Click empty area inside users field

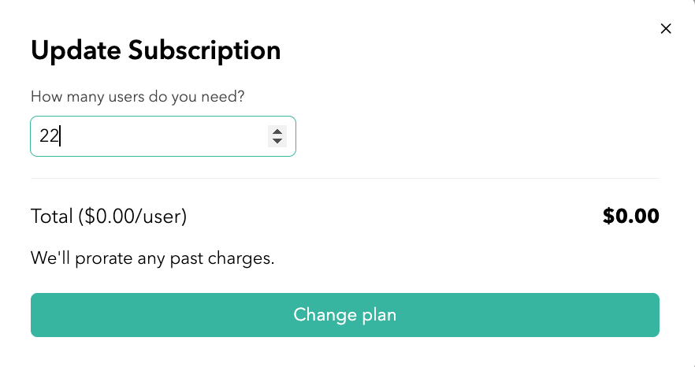click(173, 136)
